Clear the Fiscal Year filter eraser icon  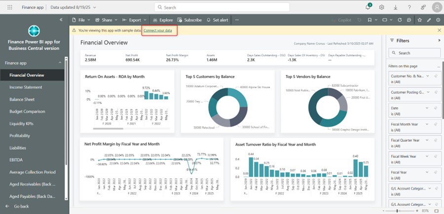coord(436,172)
